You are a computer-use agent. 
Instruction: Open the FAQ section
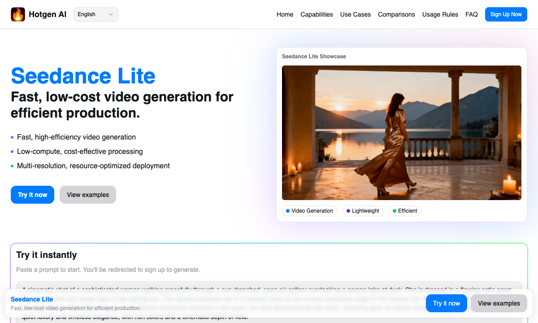(x=472, y=14)
